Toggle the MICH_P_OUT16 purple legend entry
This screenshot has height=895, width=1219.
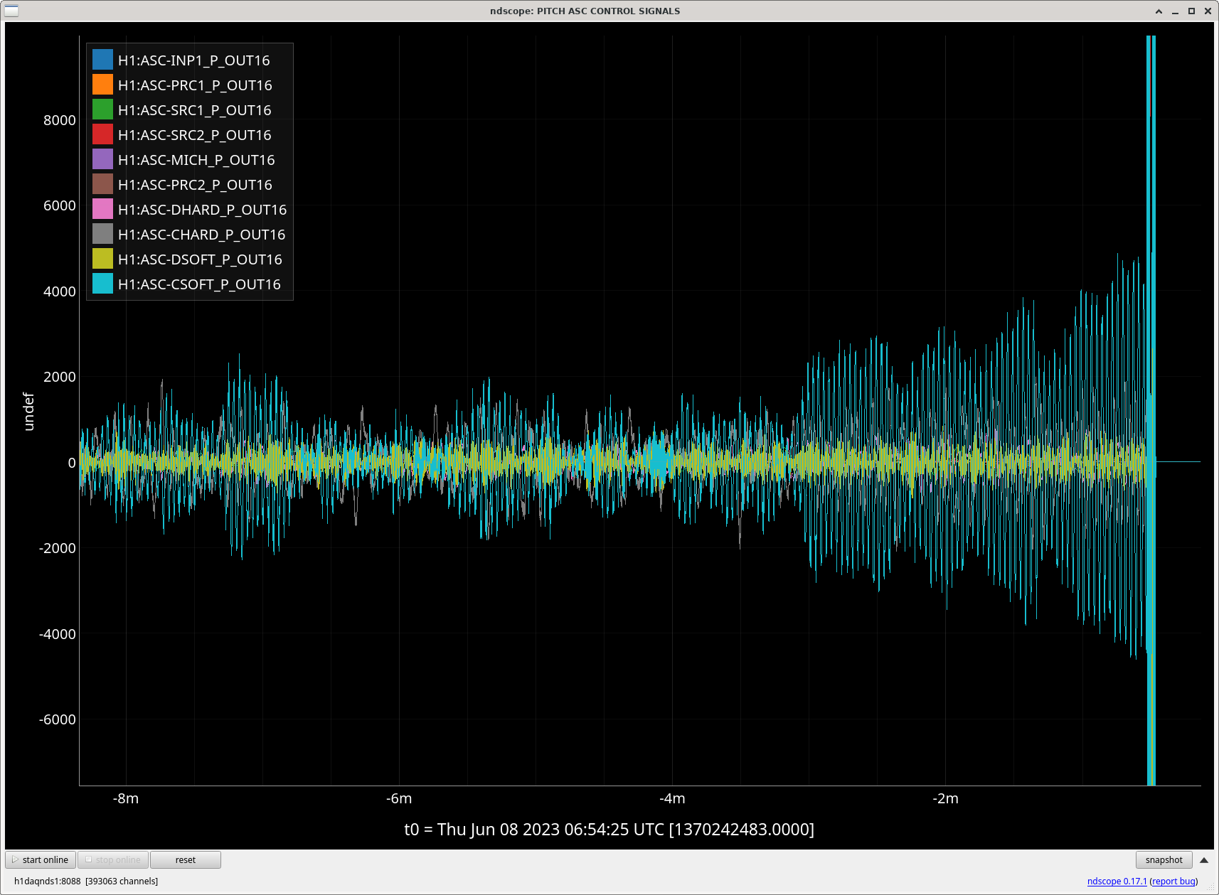click(x=102, y=159)
